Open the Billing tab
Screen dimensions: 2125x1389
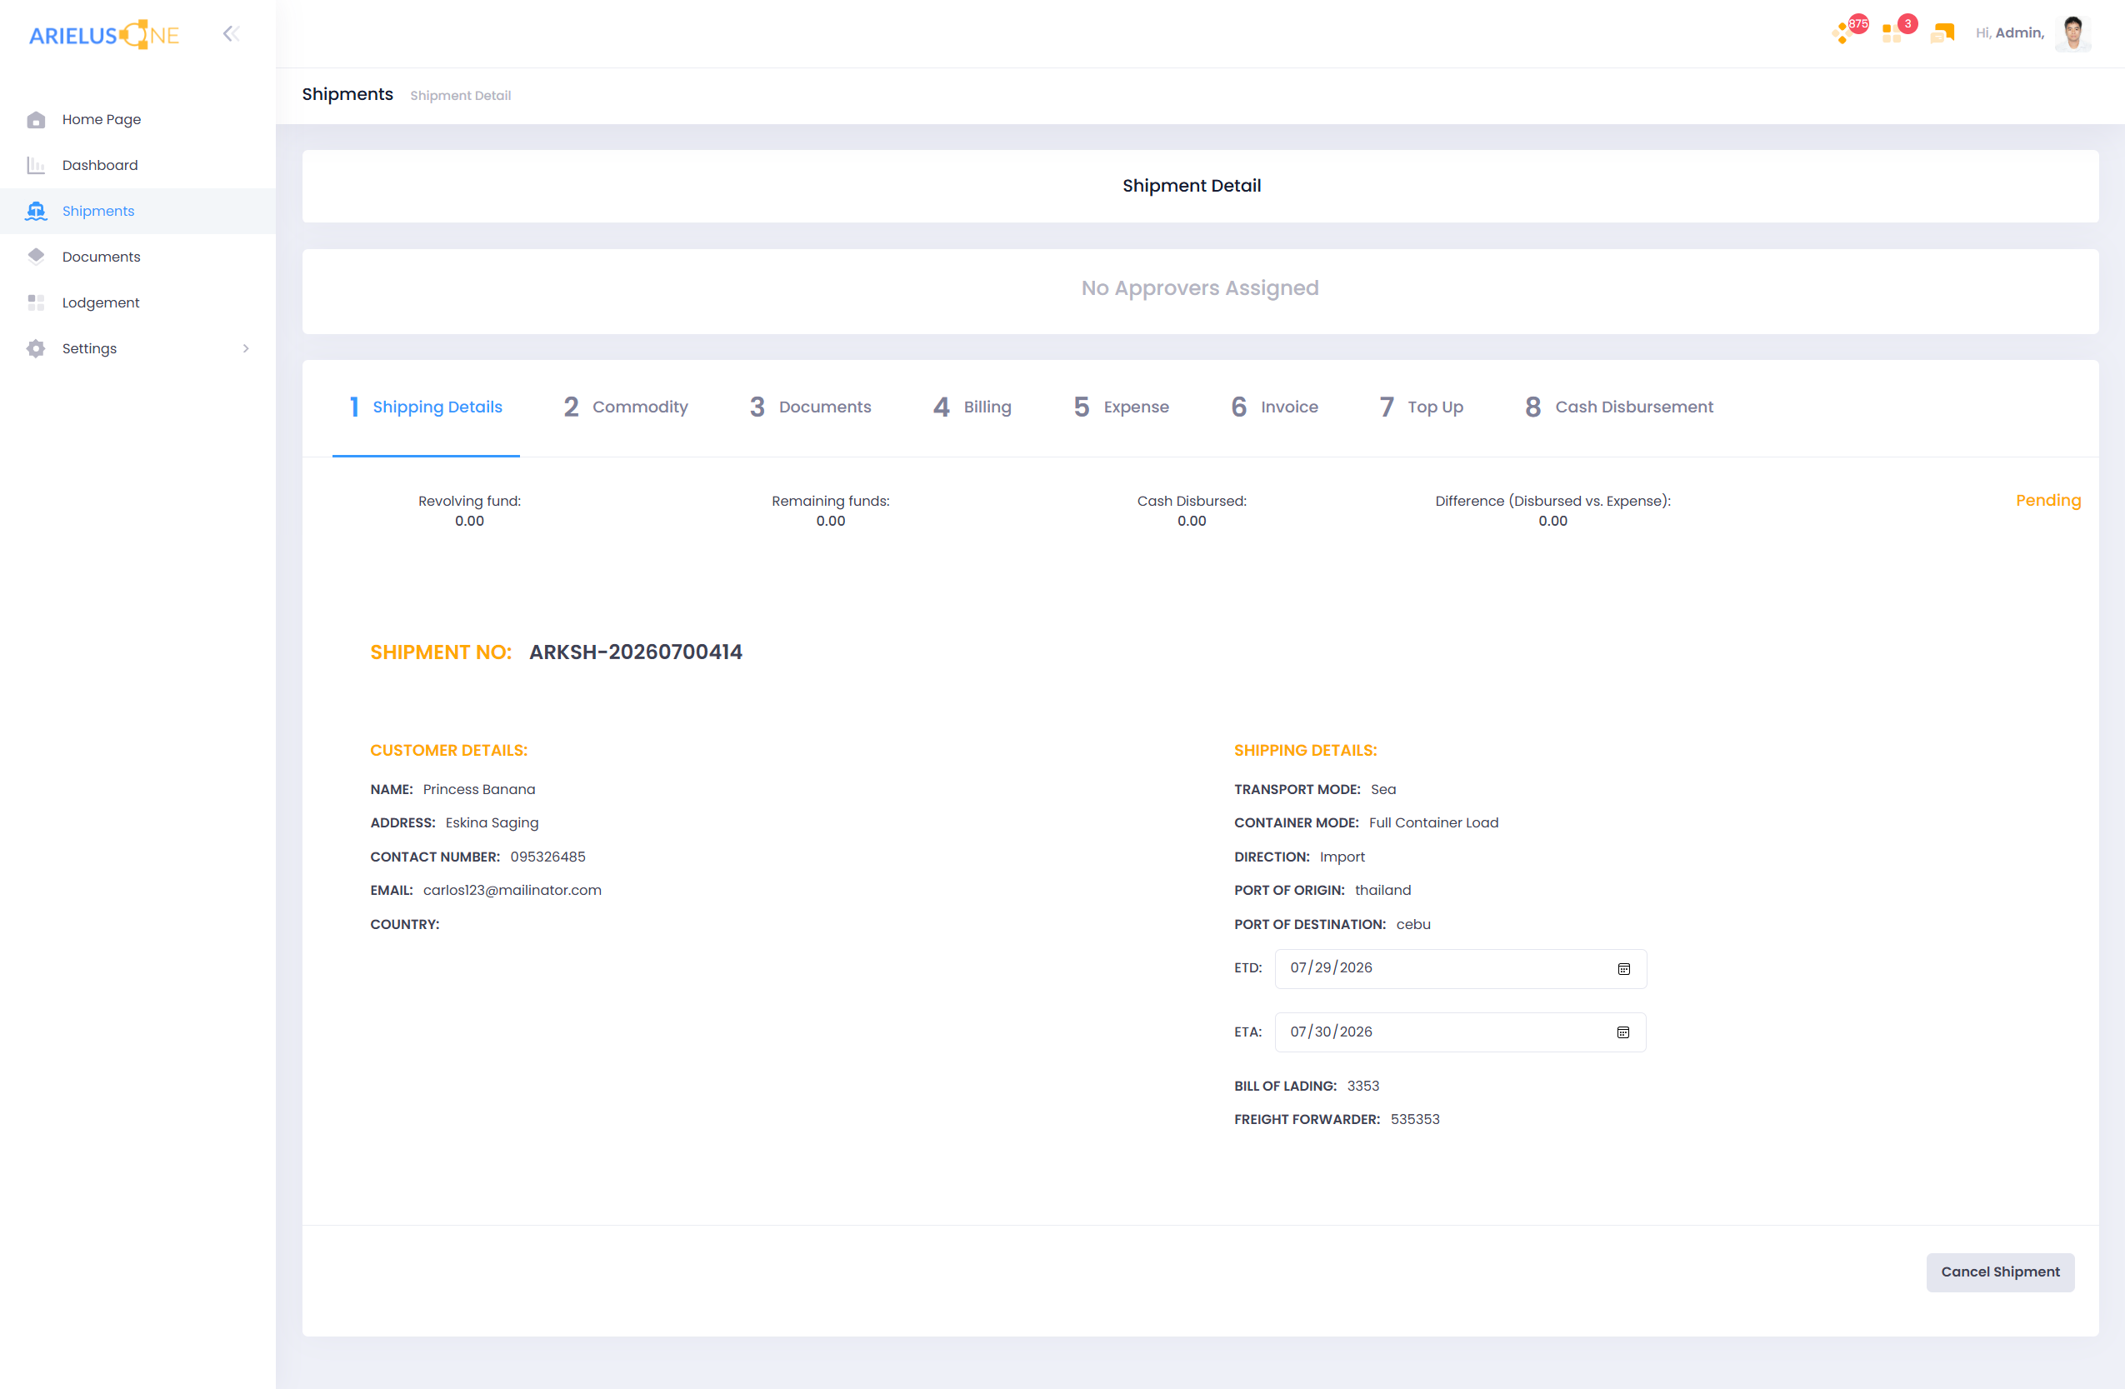click(972, 407)
